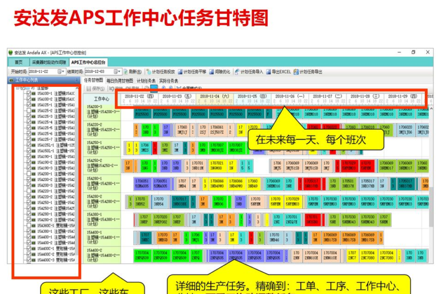
Task: Collapse the 注塑部 tree node
Action: [x=18, y=88]
